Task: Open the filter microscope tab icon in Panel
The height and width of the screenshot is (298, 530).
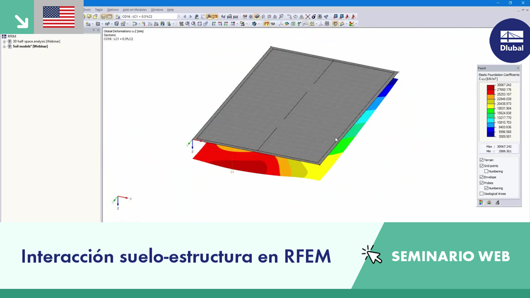Action: coord(497,202)
